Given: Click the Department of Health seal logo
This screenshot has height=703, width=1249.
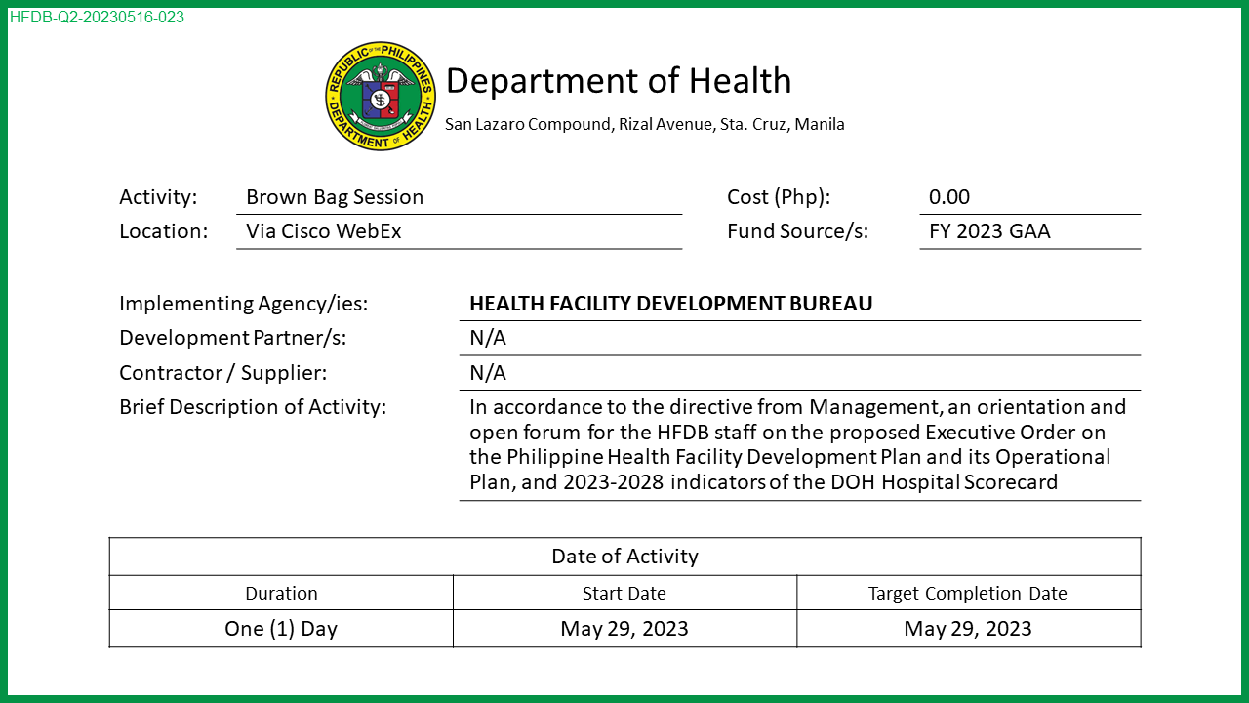Looking at the screenshot, I should tap(381, 96).
